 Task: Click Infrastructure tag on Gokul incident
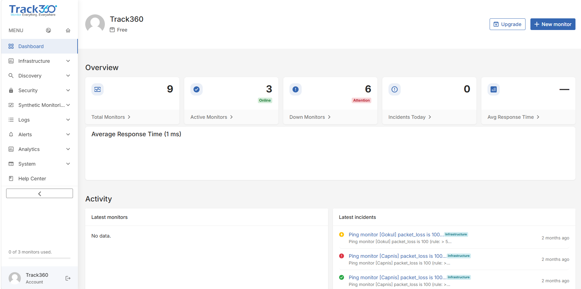pos(456,235)
